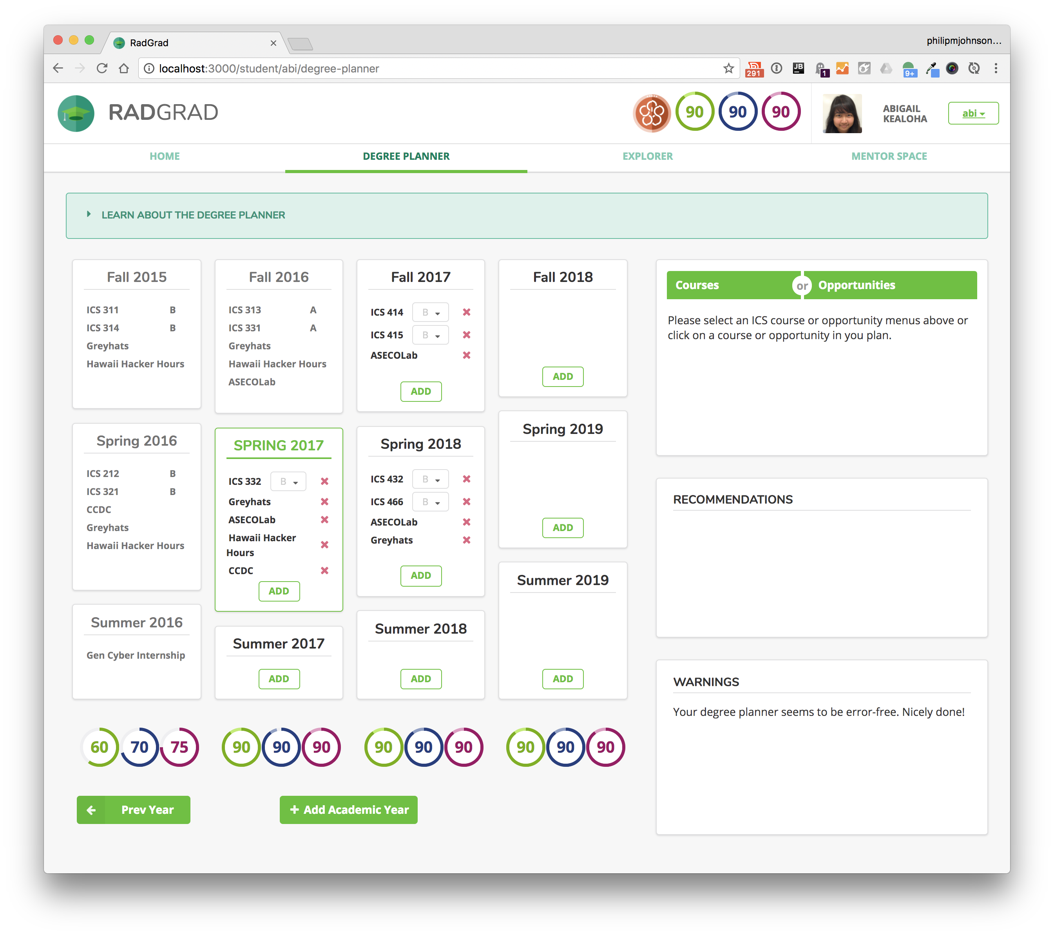Remove ASECOLab from Fall 2017
Image resolution: width=1054 pixels, height=936 pixels.
click(x=466, y=356)
